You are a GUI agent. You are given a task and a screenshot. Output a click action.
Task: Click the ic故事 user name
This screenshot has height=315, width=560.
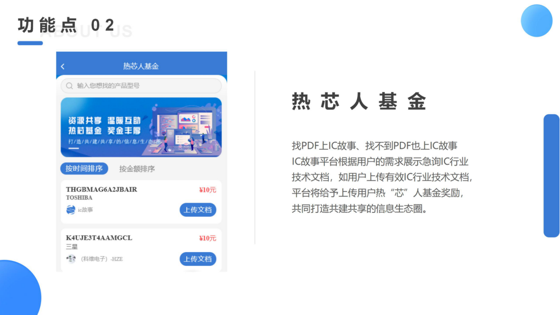click(x=85, y=210)
